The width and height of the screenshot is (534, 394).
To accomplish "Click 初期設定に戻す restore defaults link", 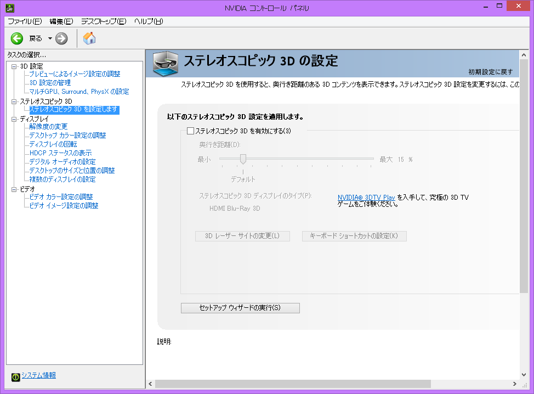I will click(490, 72).
